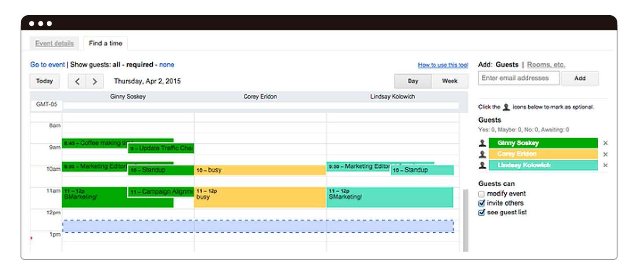Screen dimensions: 638x279
Task: Remove Corey Eridon from guest list
Action: coord(605,154)
